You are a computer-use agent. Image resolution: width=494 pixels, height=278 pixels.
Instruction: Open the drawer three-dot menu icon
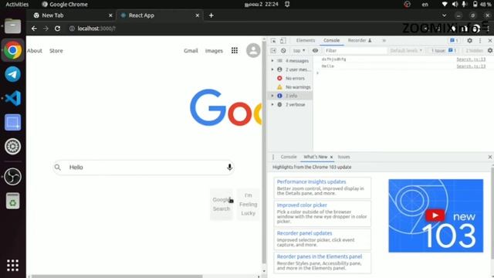(x=273, y=157)
